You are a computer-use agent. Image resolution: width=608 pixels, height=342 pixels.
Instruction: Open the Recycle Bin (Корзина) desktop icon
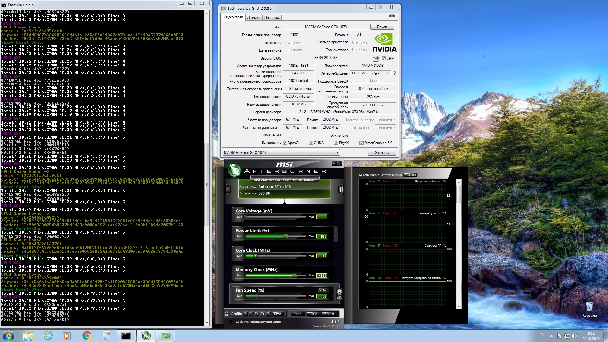[x=589, y=309]
